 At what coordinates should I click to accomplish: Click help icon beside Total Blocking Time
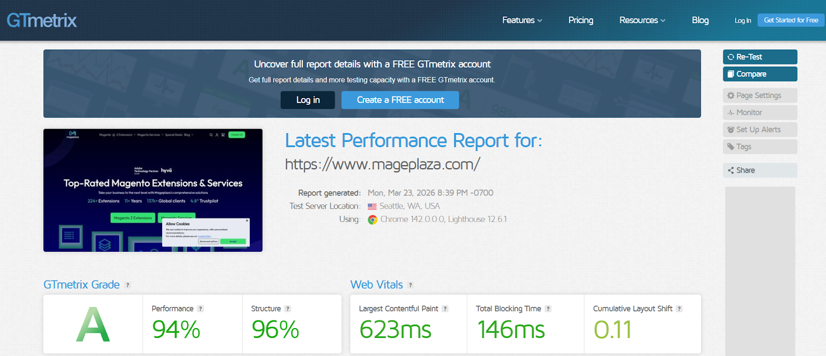548,309
